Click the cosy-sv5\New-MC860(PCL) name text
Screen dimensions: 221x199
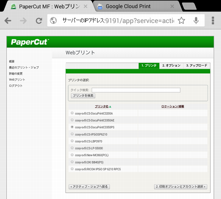click(92, 155)
